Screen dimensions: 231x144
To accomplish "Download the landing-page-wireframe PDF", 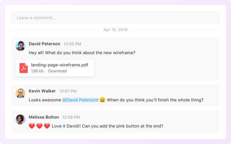I will pyautogui.click(x=57, y=71).
